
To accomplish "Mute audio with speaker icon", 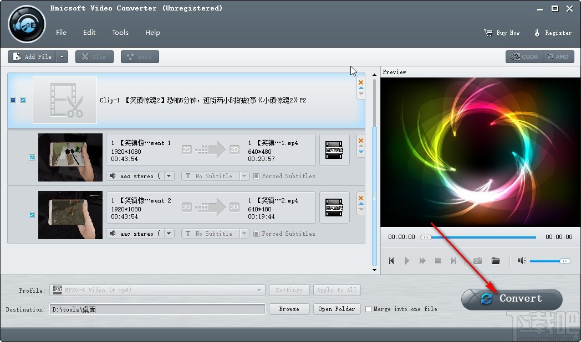I will click(522, 261).
